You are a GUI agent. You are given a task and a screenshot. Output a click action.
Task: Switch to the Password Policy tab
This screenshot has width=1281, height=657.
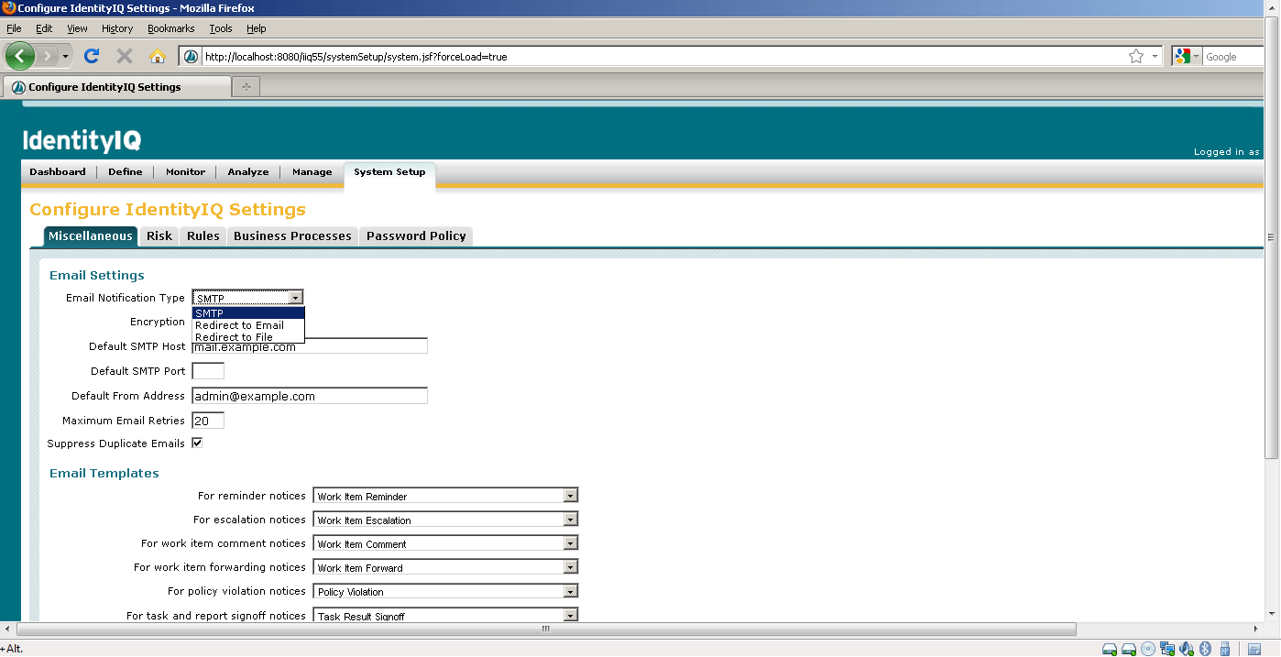coord(416,236)
